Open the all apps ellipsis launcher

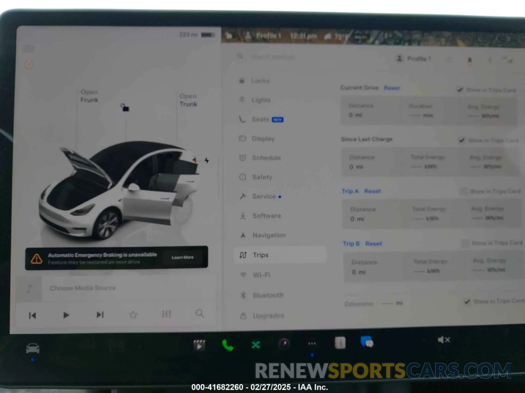[312, 344]
